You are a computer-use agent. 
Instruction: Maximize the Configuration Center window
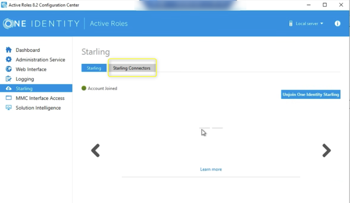(325, 5)
